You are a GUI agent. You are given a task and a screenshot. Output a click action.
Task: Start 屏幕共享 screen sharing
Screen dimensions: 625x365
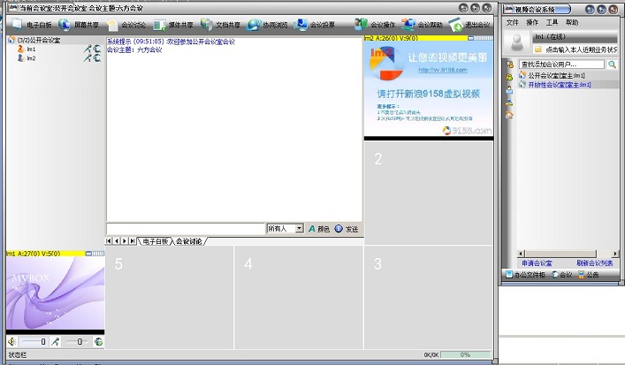coord(77,25)
